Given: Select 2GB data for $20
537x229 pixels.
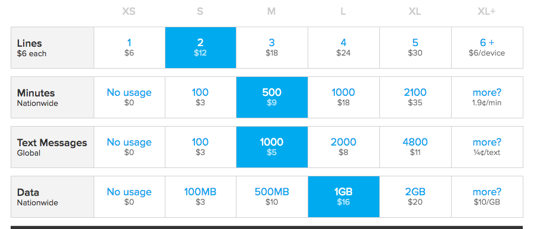Looking at the screenshot, I should click(x=415, y=197).
